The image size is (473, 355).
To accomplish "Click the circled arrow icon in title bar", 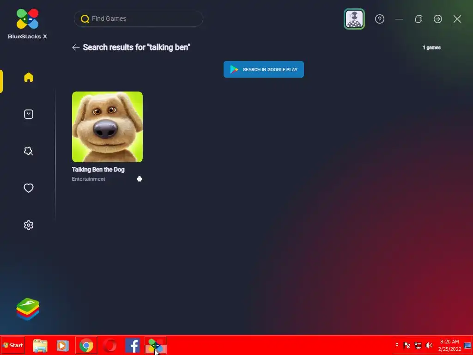I will [x=438, y=19].
